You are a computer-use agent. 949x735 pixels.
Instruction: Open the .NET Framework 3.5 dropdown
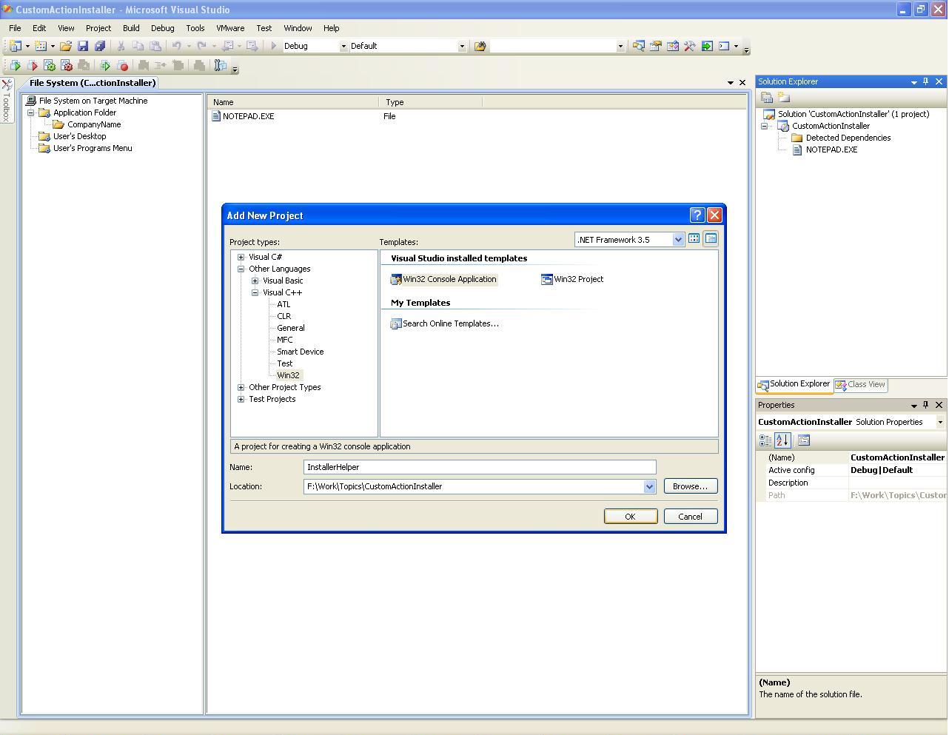point(677,240)
